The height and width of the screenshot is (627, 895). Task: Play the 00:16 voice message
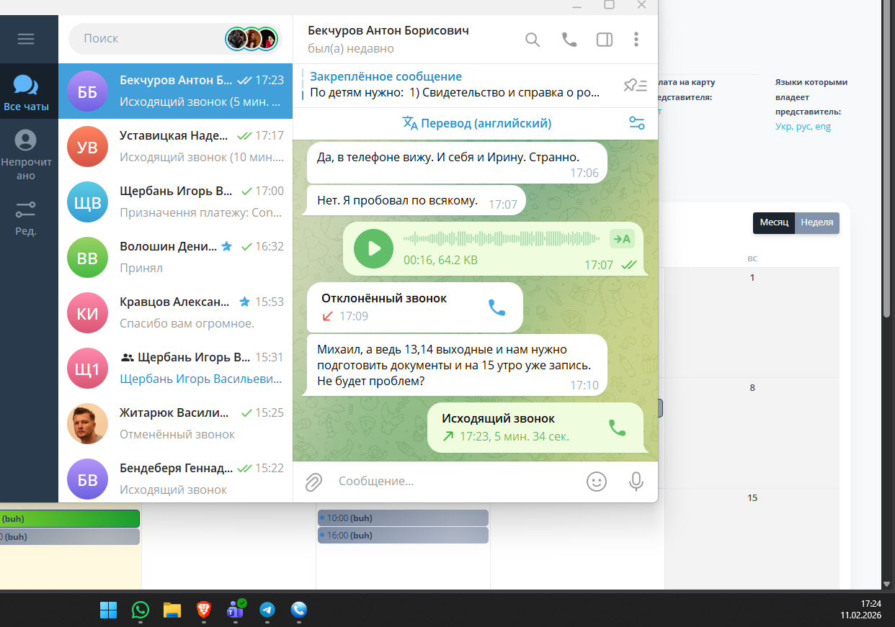click(374, 248)
